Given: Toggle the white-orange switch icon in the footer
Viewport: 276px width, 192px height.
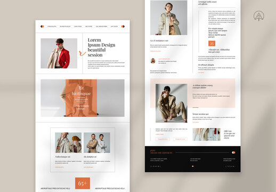Looking at the screenshot, I should (x=233, y=153).
